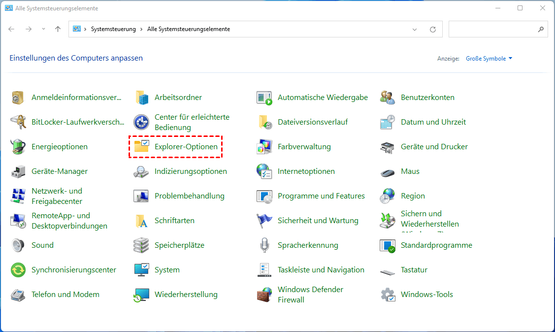555x332 pixels.
Task: Open the Explorer-Optionen folder icon
Action: click(x=141, y=146)
